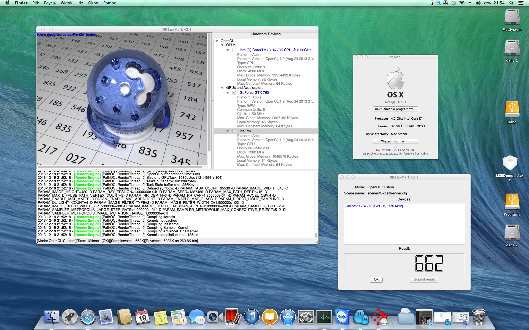The width and height of the screenshot is (529, 330).
Task: Open iBooks orange book icon in dock
Action: [270, 317]
